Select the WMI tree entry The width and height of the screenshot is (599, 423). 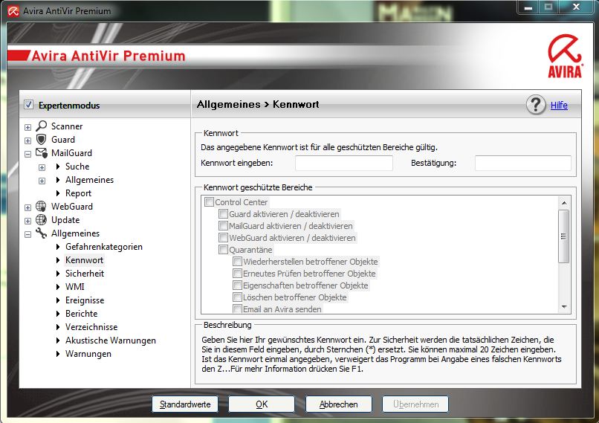click(74, 287)
